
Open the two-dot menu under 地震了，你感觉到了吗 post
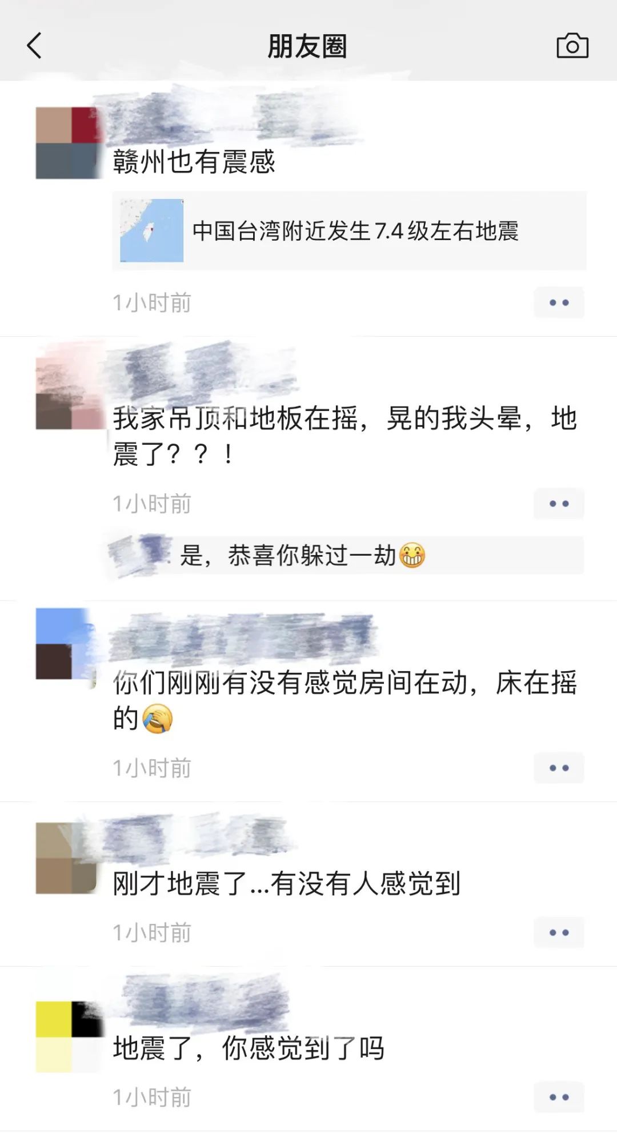[559, 1097]
